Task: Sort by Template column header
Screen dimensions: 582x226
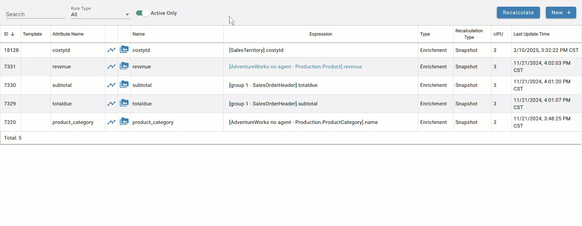Action: click(x=32, y=34)
